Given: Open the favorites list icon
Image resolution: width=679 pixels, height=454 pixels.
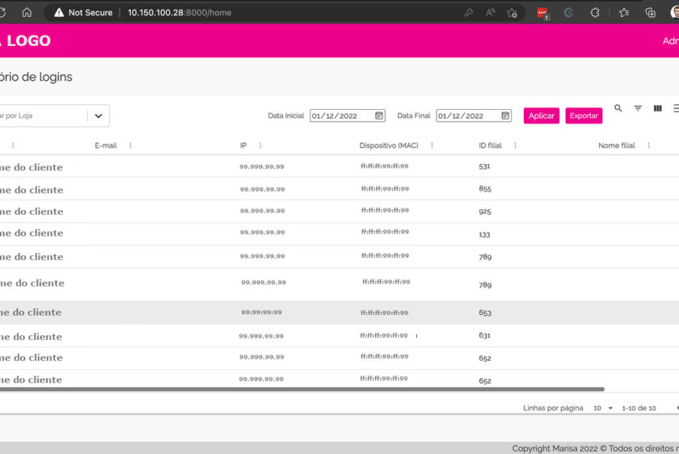Looking at the screenshot, I should coord(624,13).
